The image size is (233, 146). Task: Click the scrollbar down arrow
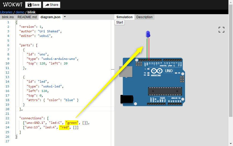[x=231, y=144]
